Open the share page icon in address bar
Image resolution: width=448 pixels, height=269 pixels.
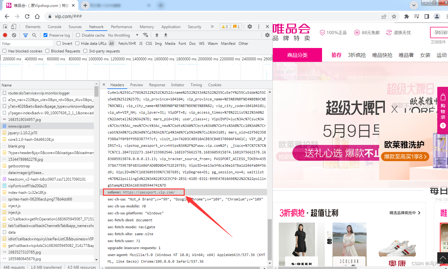tap(384, 16)
